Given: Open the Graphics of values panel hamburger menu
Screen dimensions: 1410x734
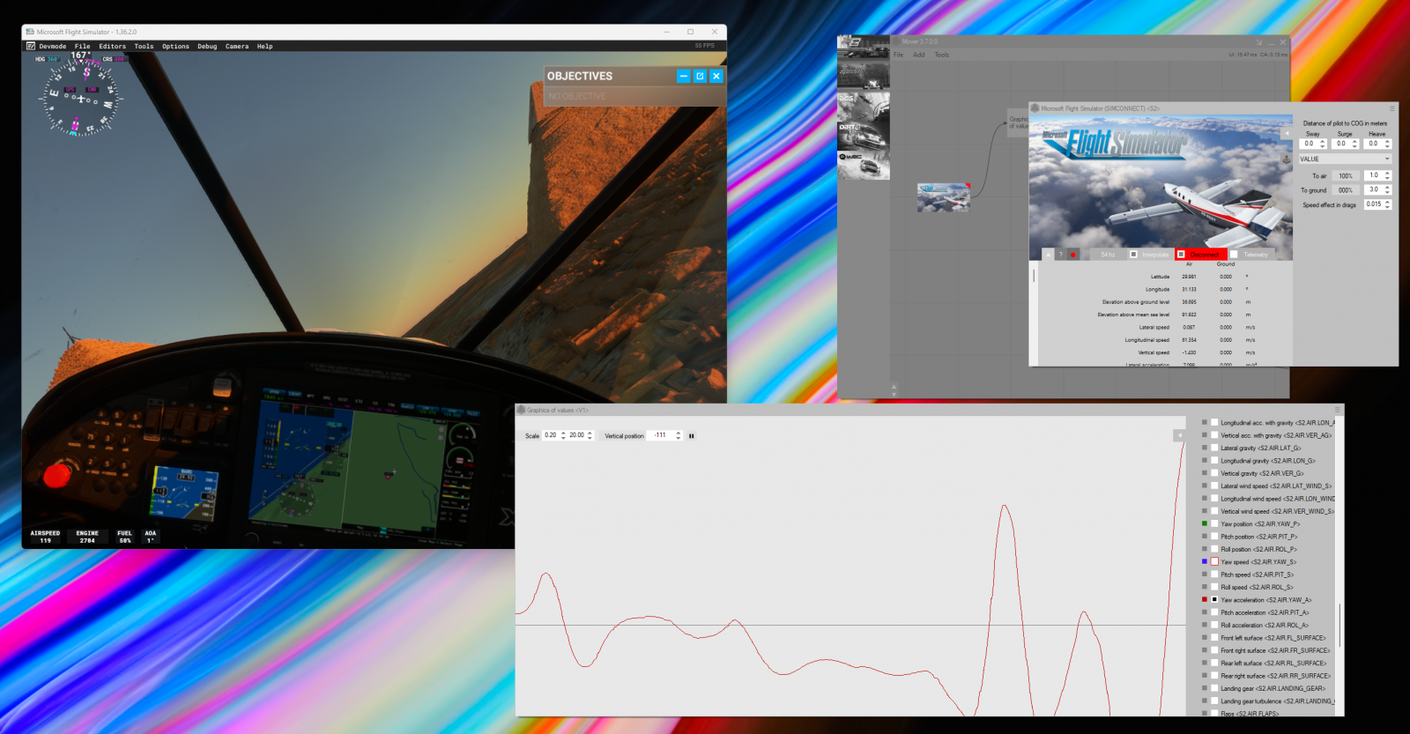Looking at the screenshot, I should (1338, 410).
